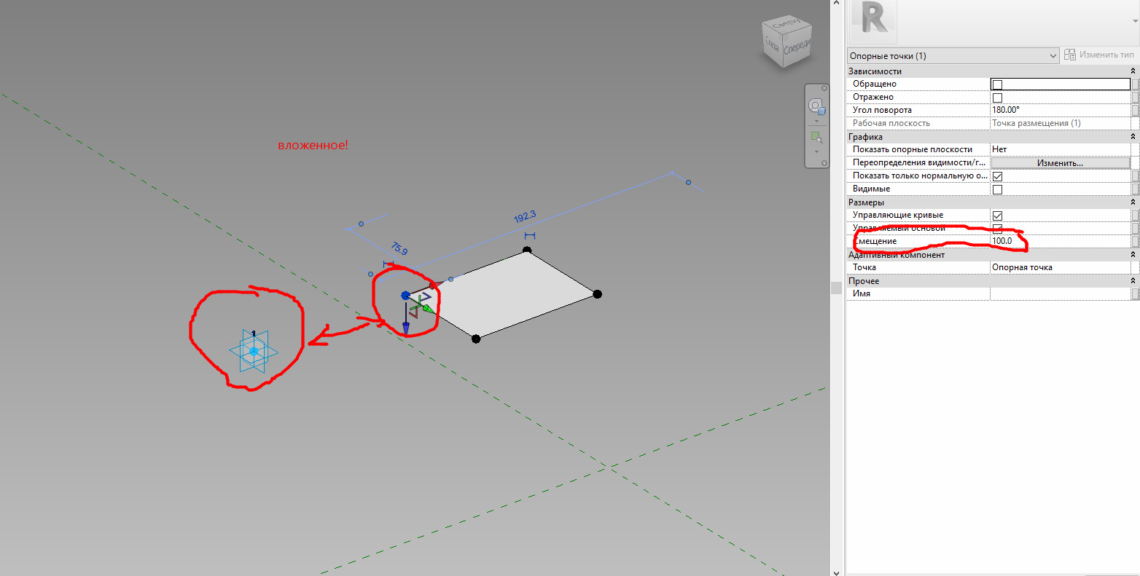Click the scrollbar down arrow
1140x576 pixels.
[x=836, y=572]
